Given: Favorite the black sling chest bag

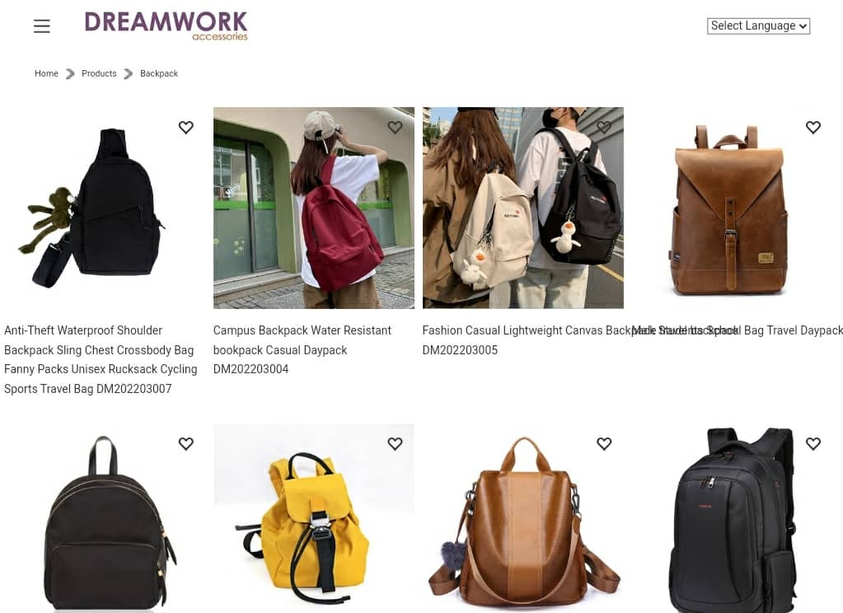Looking at the screenshot, I should (x=186, y=128).
